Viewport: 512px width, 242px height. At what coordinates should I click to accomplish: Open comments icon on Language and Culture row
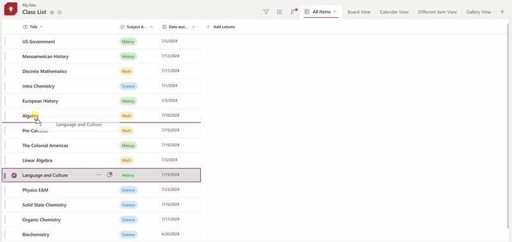[109, 175]
